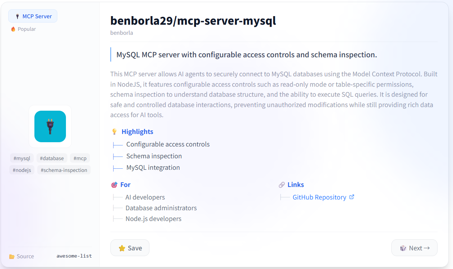Click the awesome-list source value

(x=74, y=256)
